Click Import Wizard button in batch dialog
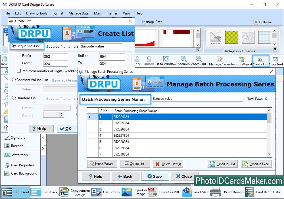The height and width of the screenshot is (199, 284). point(102,164)
